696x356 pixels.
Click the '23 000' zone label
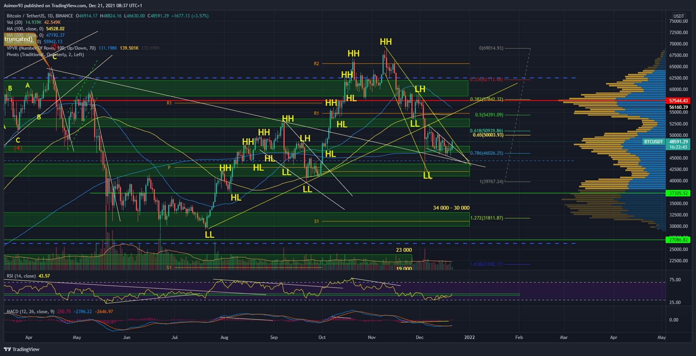point(404,250)
